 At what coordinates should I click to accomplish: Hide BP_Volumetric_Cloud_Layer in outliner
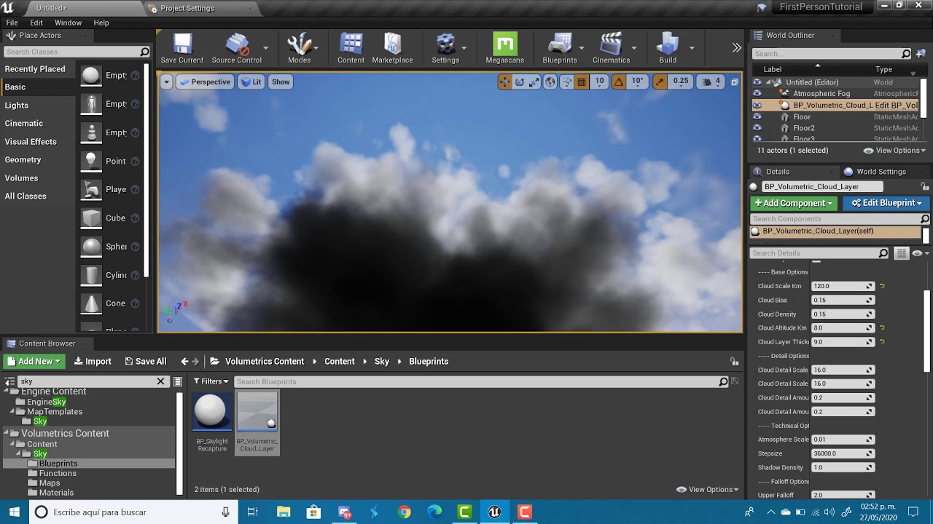[757, 105]
